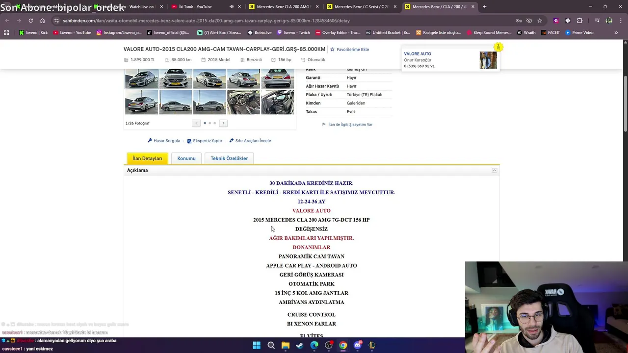Viewport: 628px width, 353px height.
Task: Open the Blerp Sound Memes bookmark
Action: coord(489,33)
